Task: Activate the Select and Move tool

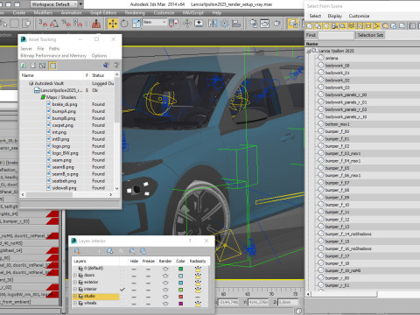Action: (112, 24)
